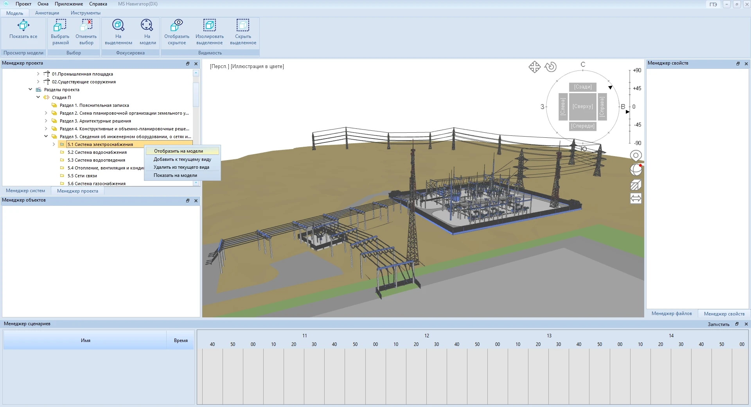Click the Show All model icon
The width and height of the screenshot is (751, 407).
point(23,26)
